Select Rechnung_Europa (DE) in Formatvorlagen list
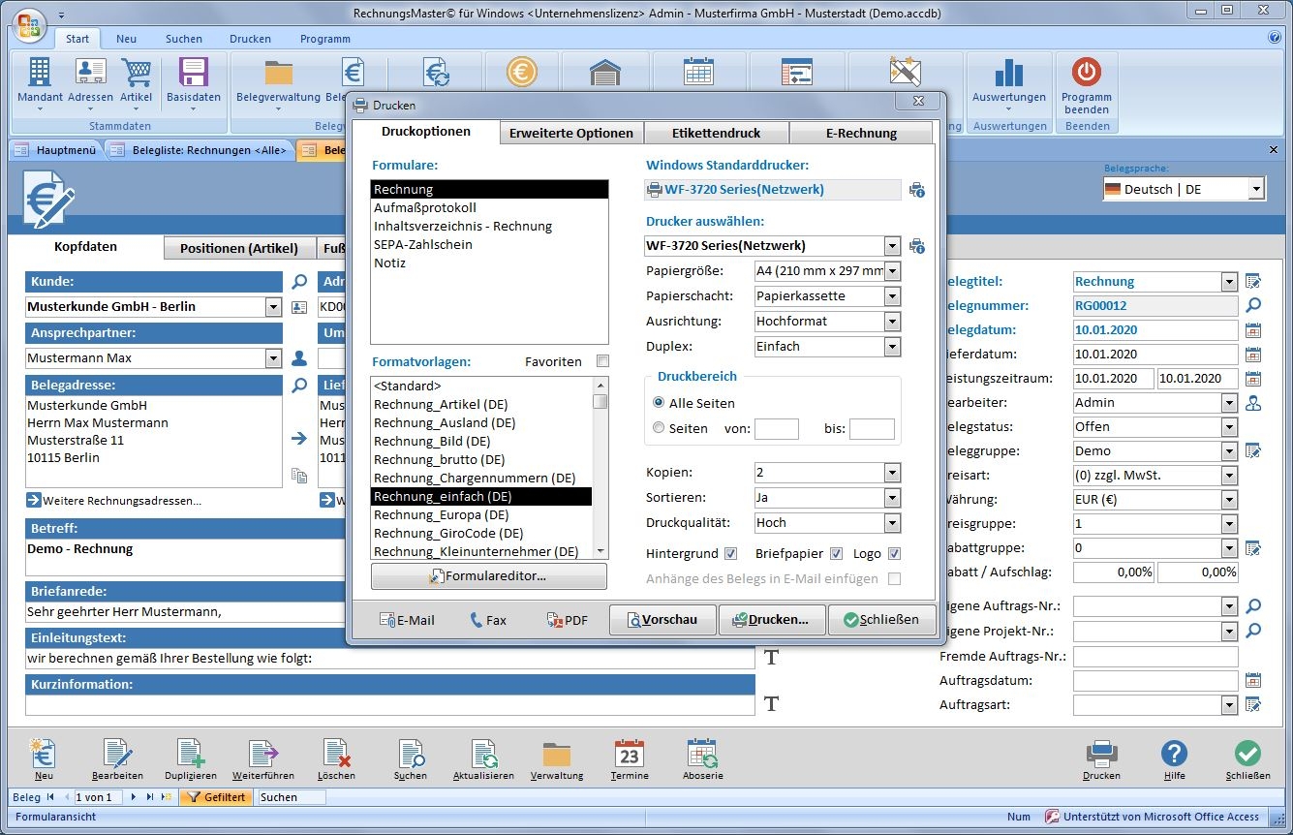 [x=481, y=514]
